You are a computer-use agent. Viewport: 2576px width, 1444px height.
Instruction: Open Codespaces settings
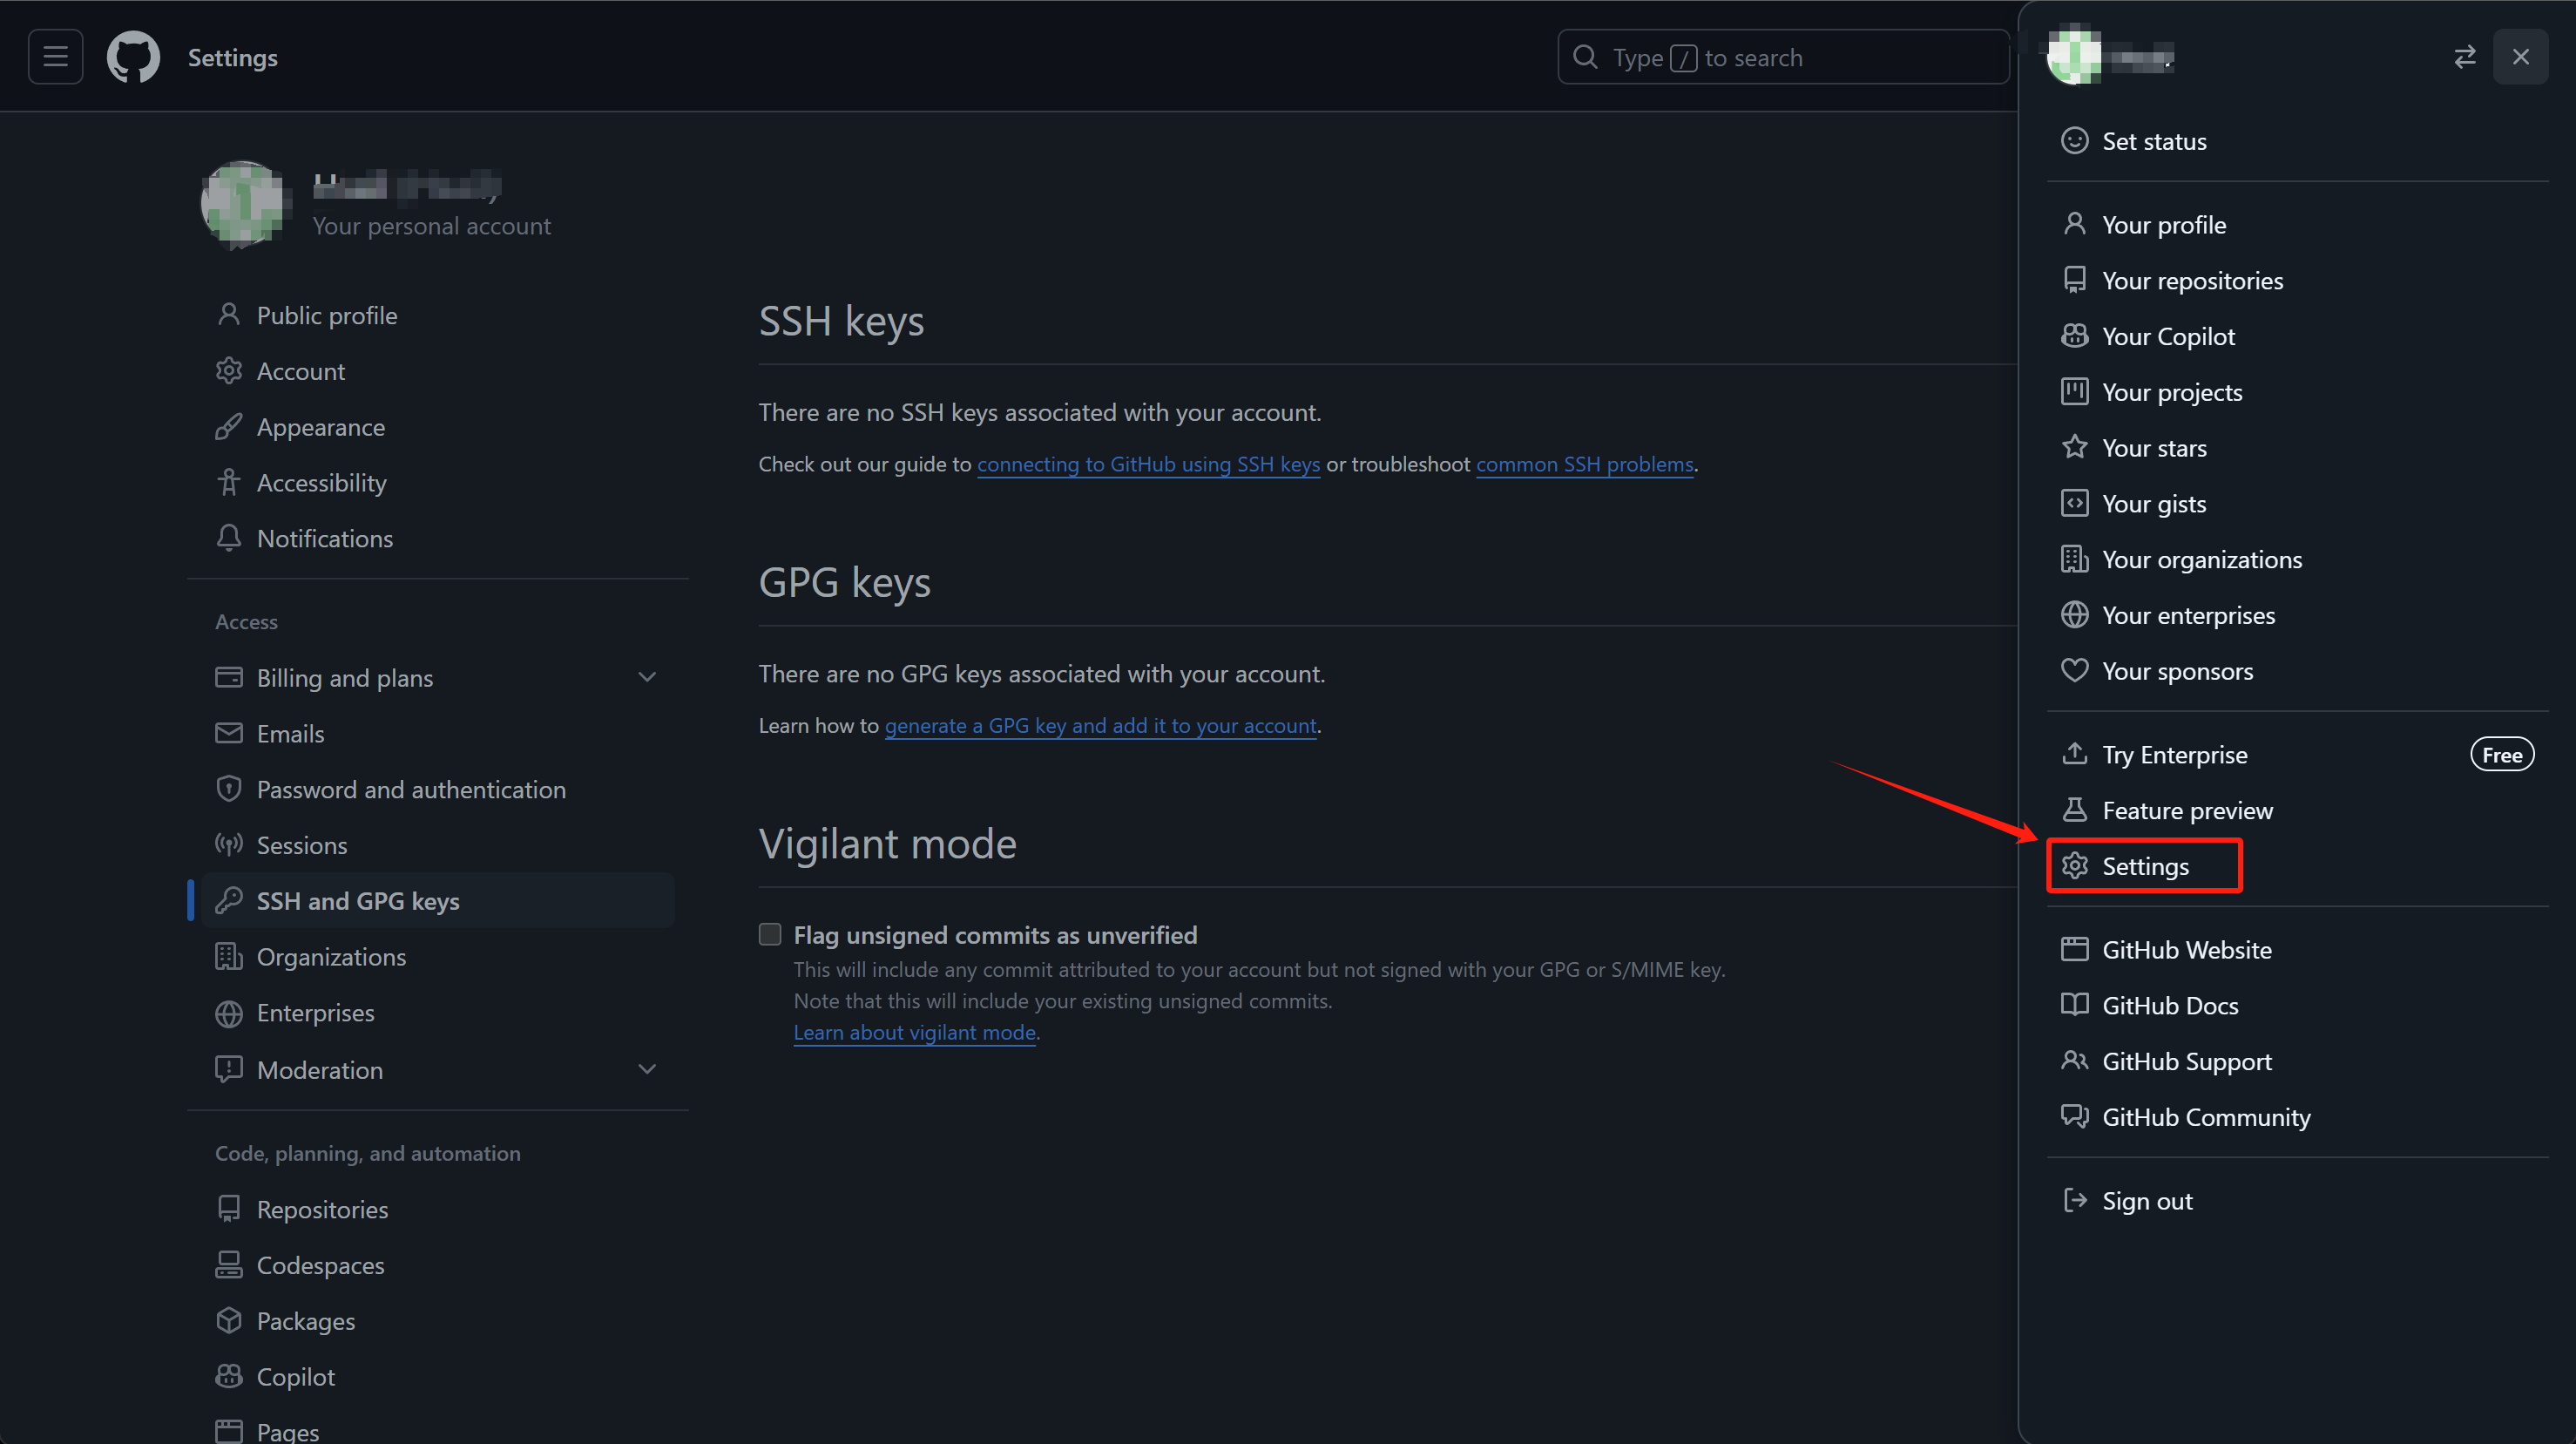437,1265
